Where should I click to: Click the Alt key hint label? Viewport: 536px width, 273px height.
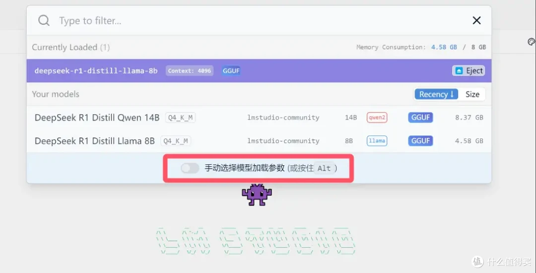point(325,168)
